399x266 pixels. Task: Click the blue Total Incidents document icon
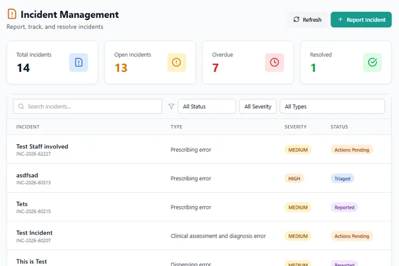[x=78, y=63]
